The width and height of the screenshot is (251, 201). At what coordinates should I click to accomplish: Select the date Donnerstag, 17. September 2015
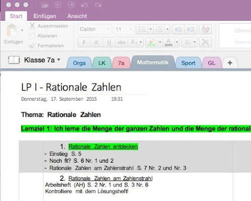pos(59,99)
